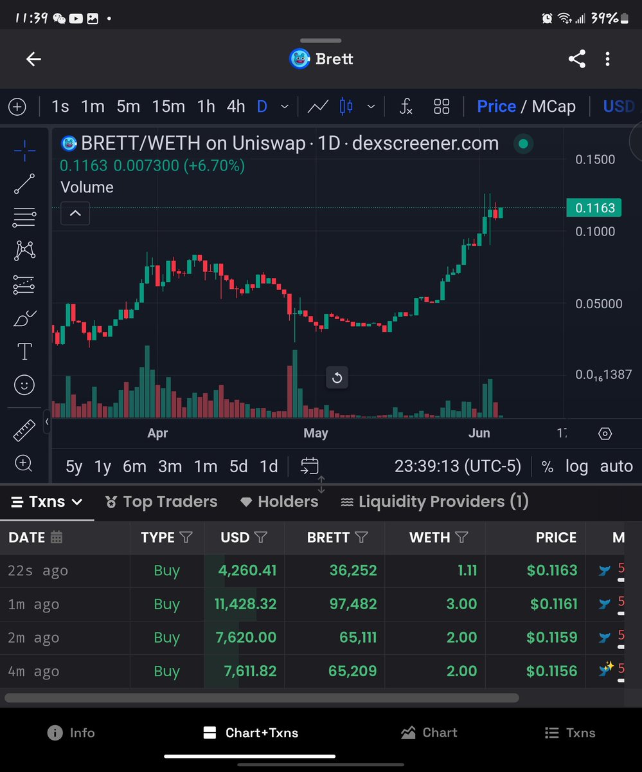Enable percentage scale with the % toggle
642x772 pixels.
click(547, 466)
